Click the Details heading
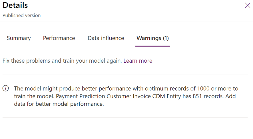Screen dimensions: 253x139 [15, 5]
